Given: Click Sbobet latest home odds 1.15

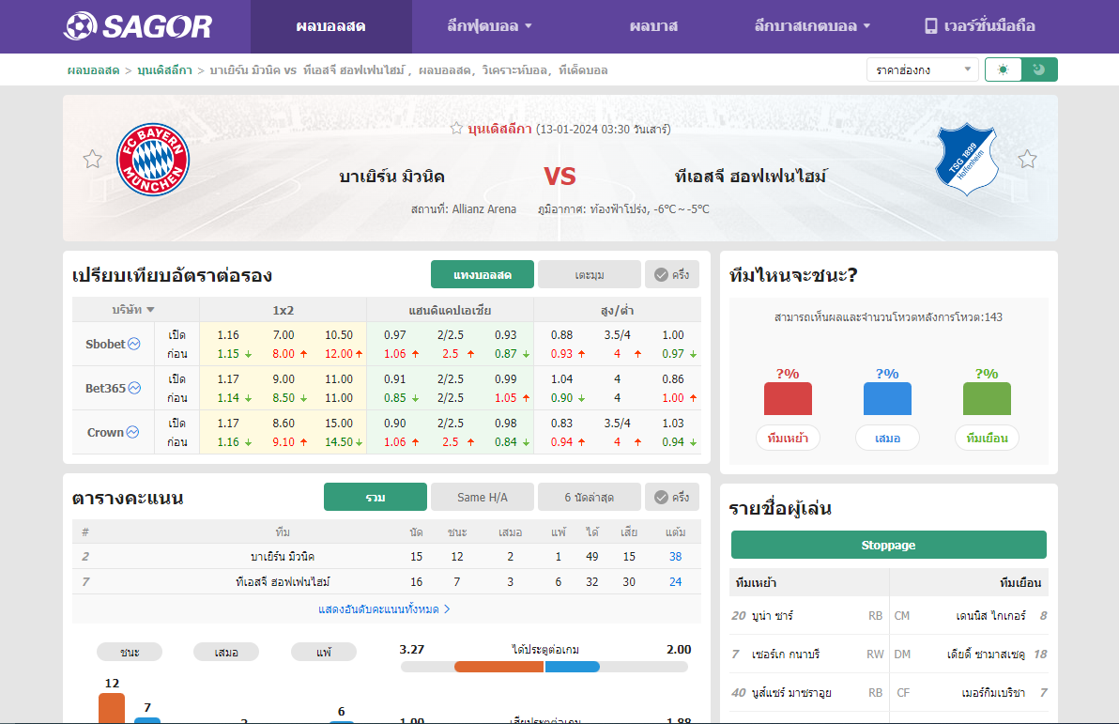Looking at the screenshot, I should (x=228, y=353).
